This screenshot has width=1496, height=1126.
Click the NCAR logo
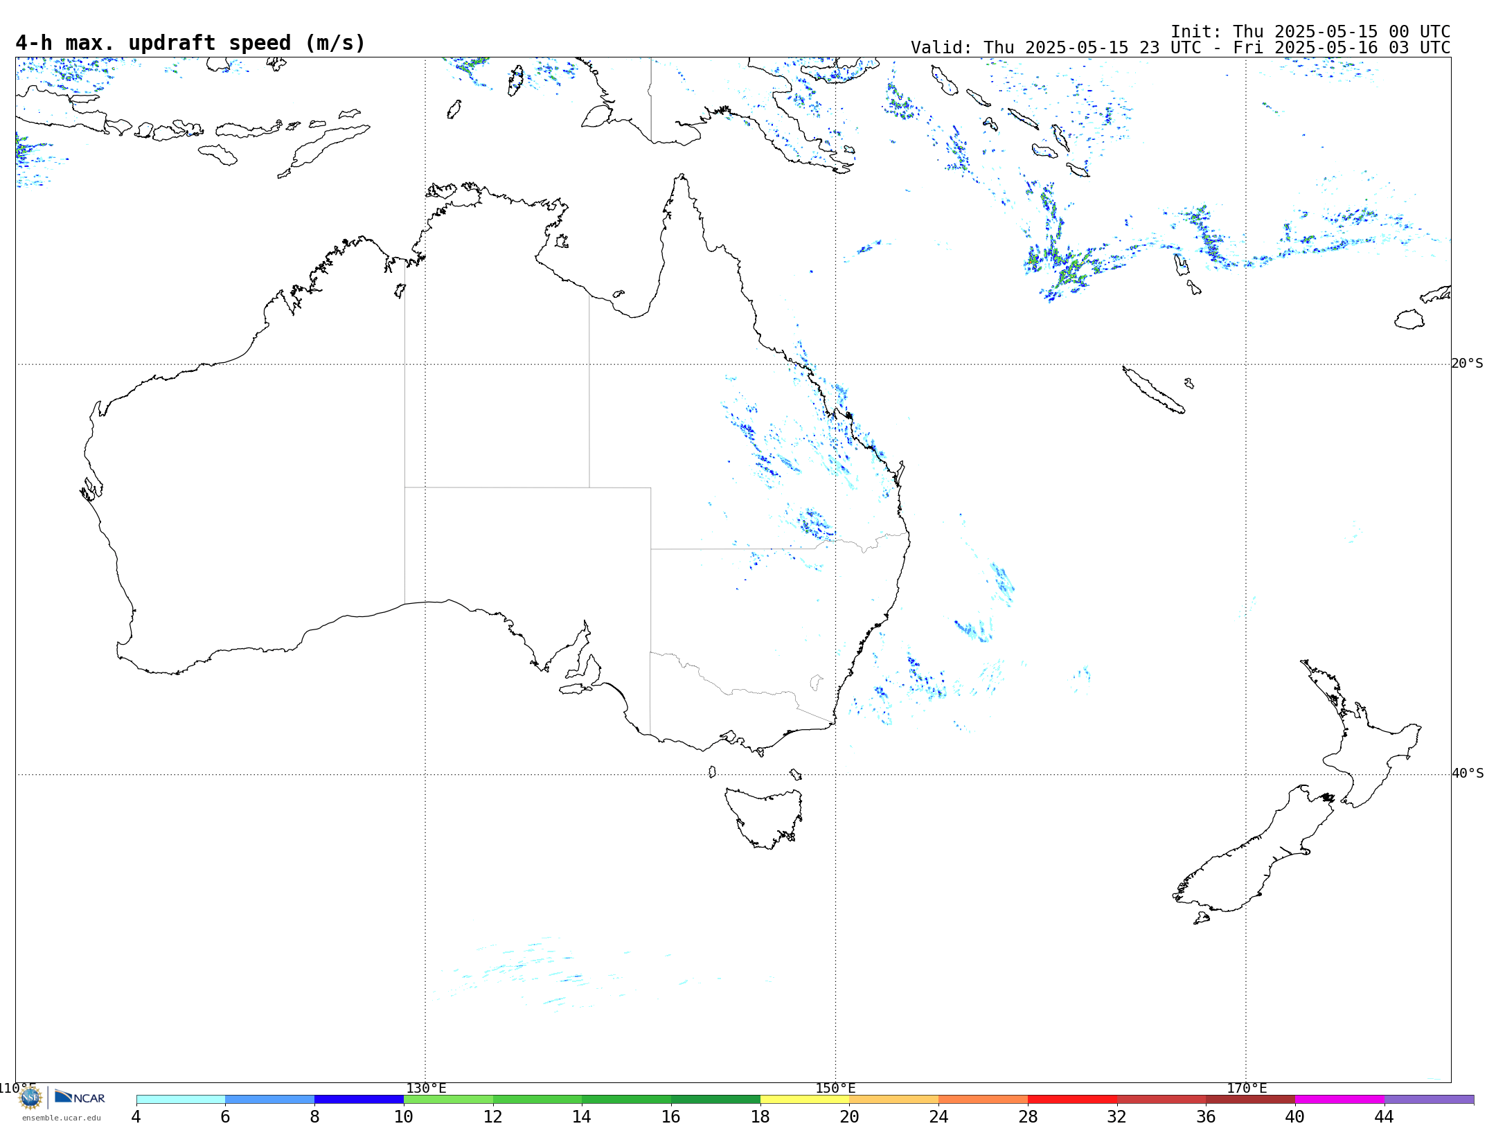(x=80, y=1097)
